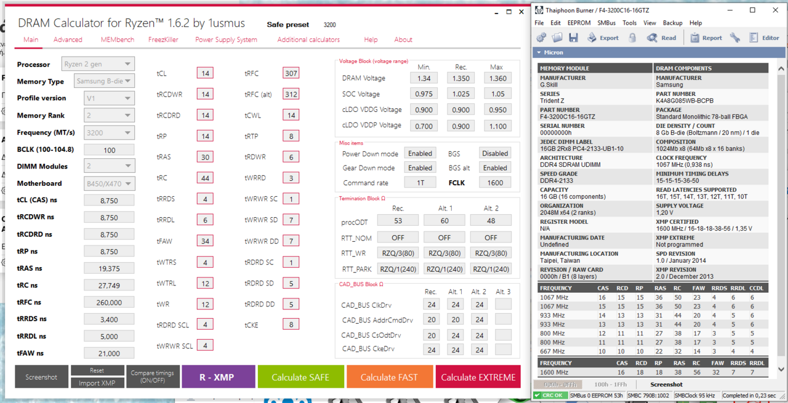
Task: Click SOC Voltage Rec. value 1.025
Action: 461,94
